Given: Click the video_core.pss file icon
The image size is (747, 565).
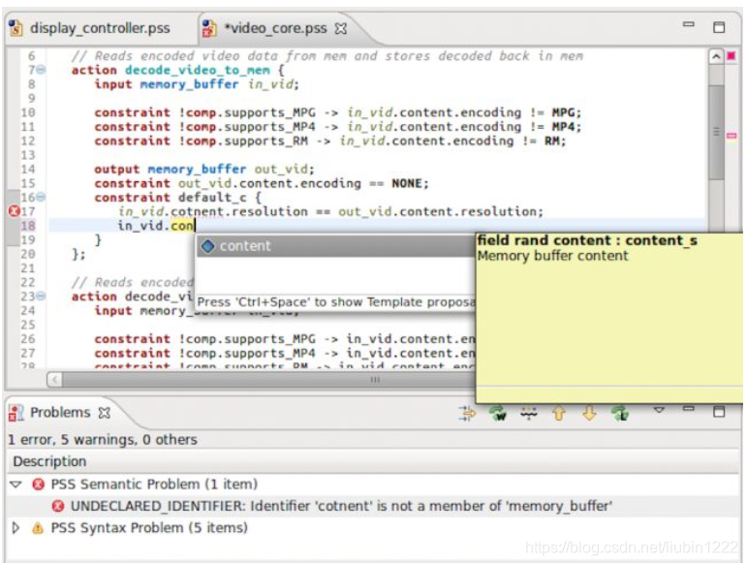Looking at the screenshot, I should point(208,28).
